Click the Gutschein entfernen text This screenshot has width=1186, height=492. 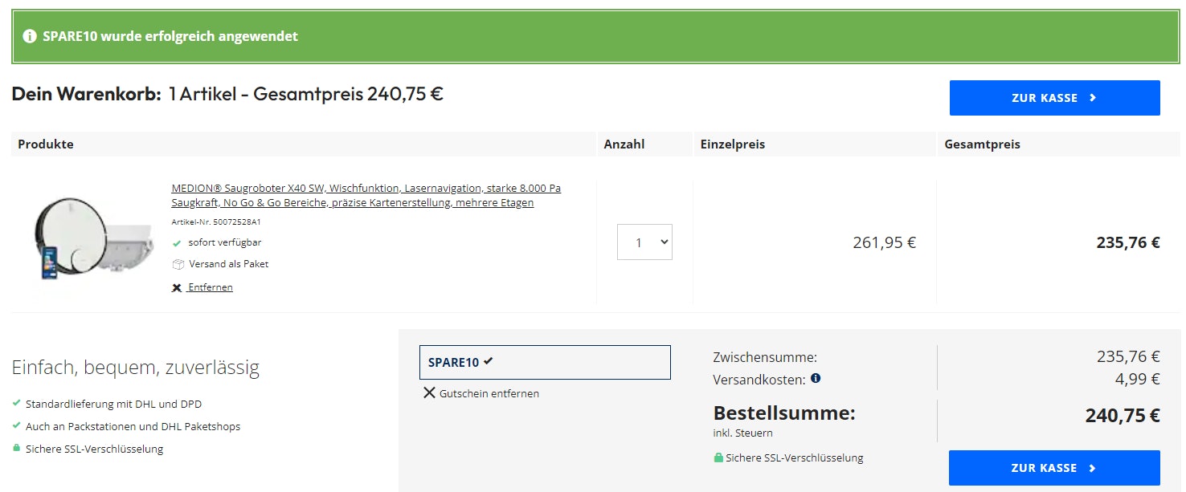pos(489,394)
